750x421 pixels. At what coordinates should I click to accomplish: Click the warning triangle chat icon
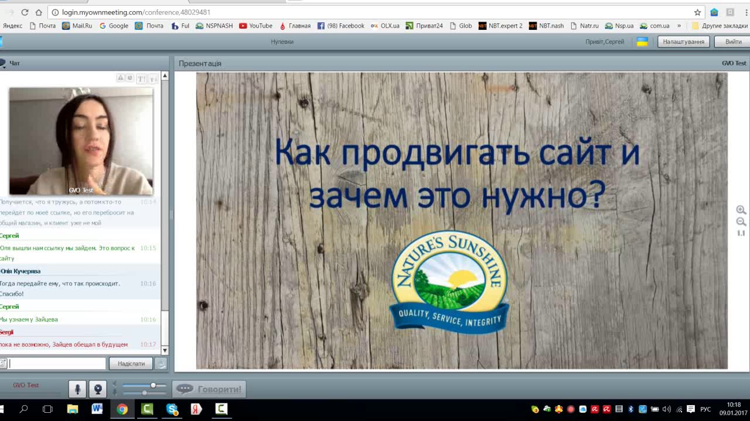click(121, 78)
